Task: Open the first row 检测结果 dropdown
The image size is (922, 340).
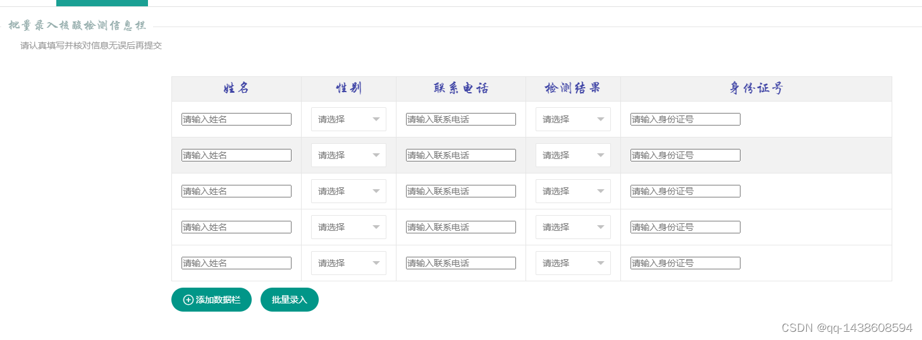Action: pos(573,119)
